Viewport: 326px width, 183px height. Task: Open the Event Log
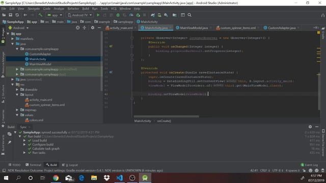click(309, 165)
